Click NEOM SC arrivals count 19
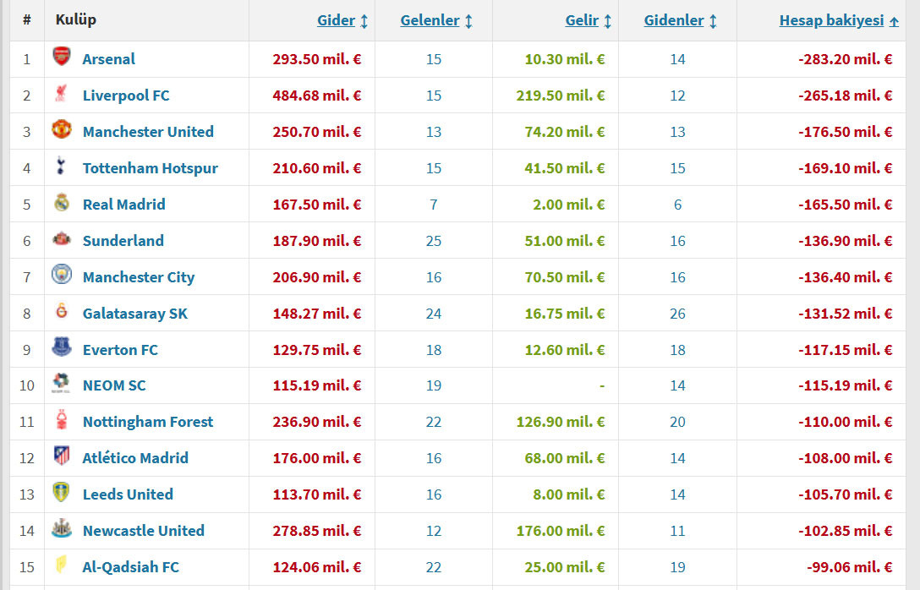 point(434,385)
